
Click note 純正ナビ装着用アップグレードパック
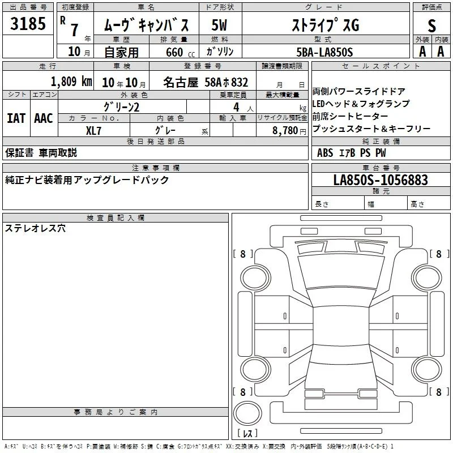(87, 180)
